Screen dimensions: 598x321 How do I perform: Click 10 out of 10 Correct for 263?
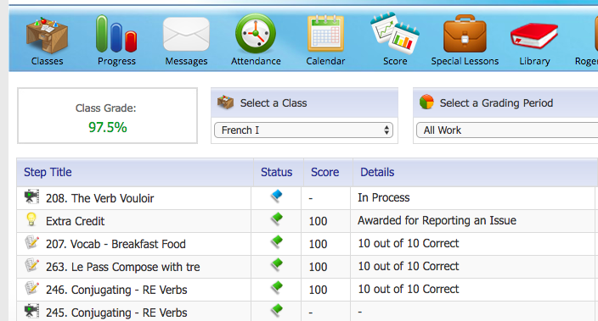coord(409,266)
